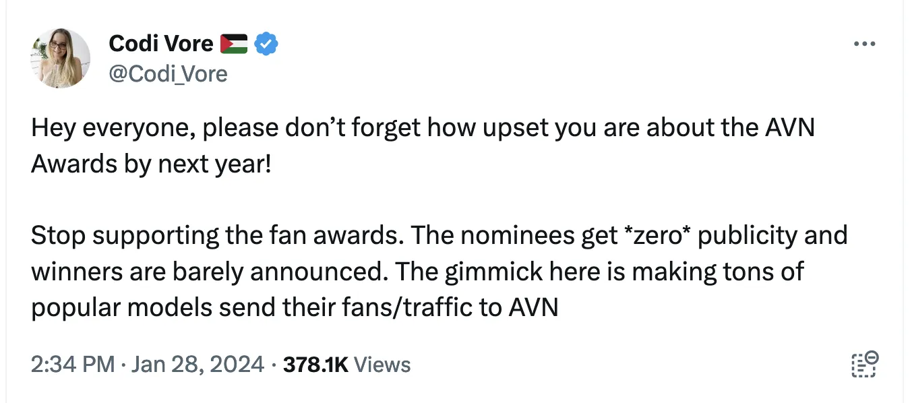
Task: Click the dashed note icon with minus badge
Action: coord(863,364)
